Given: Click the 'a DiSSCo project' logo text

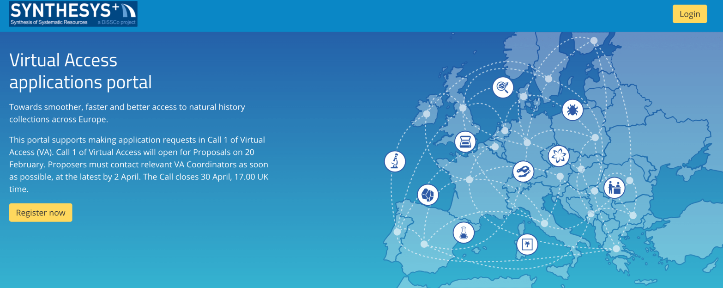Looking at the screenshot, I should click(x=116, y=22).
